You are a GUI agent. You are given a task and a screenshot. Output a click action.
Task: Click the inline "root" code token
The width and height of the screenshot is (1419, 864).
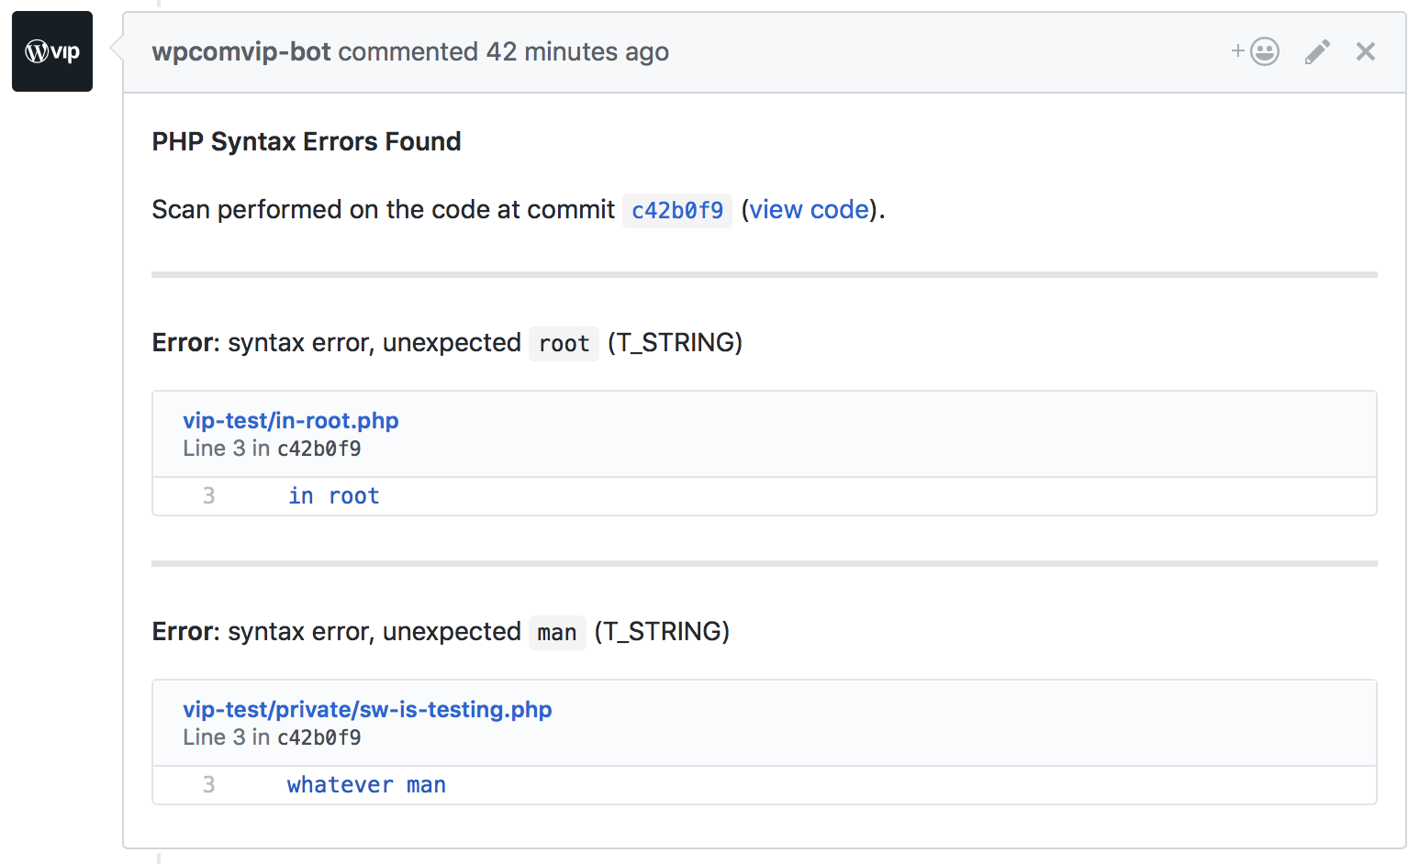coord(564,344)
